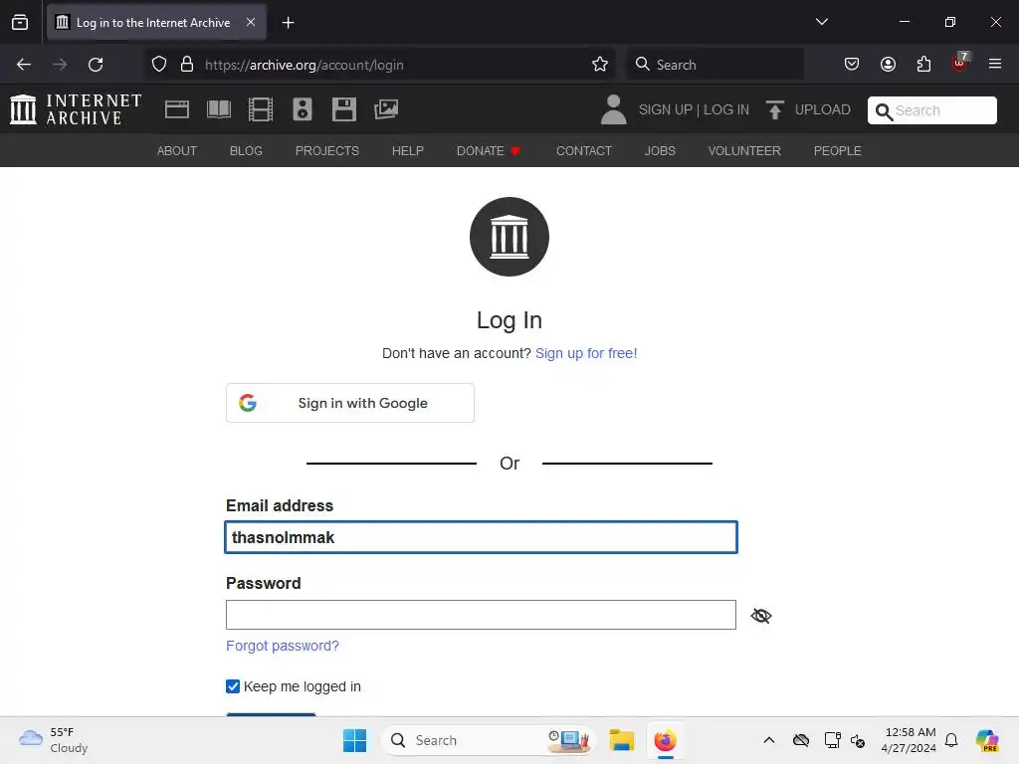The image size is (1019, 764).
Task: Click the LOG IN link in header
Action: [x=725, y=109]
